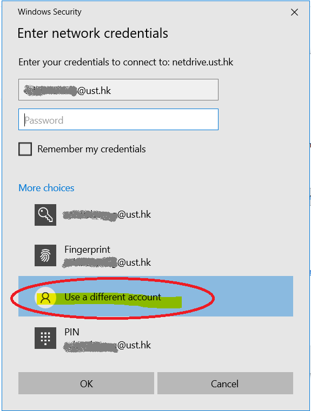Click the "Enter network credentials" heading

(x=93, y=33)
